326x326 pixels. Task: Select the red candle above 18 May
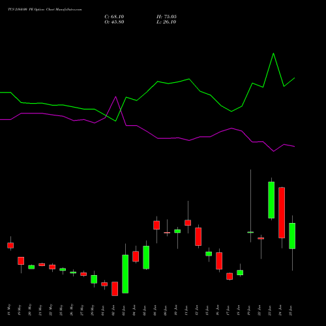pyautogui.click(x=10, y=245)
